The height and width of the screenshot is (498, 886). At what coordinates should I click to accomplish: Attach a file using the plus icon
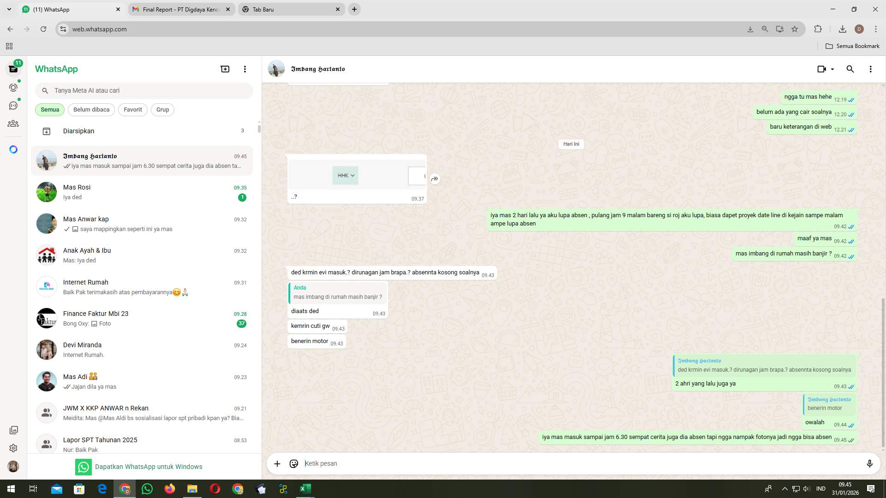tap(277, 463)
